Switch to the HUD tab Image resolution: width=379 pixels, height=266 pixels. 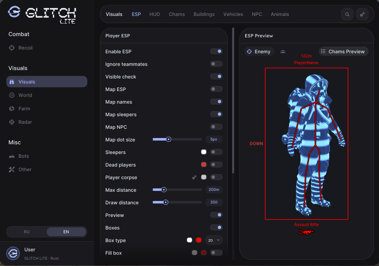tap(155, 14)
